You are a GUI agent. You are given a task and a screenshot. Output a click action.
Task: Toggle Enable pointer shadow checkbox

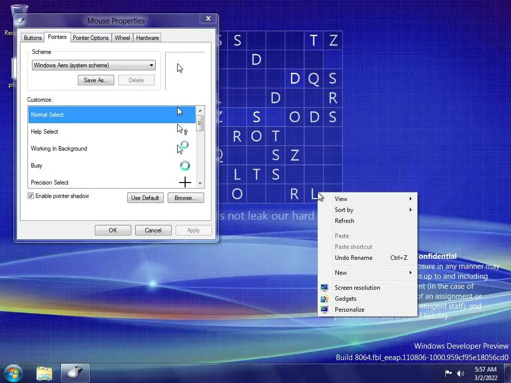30,195
